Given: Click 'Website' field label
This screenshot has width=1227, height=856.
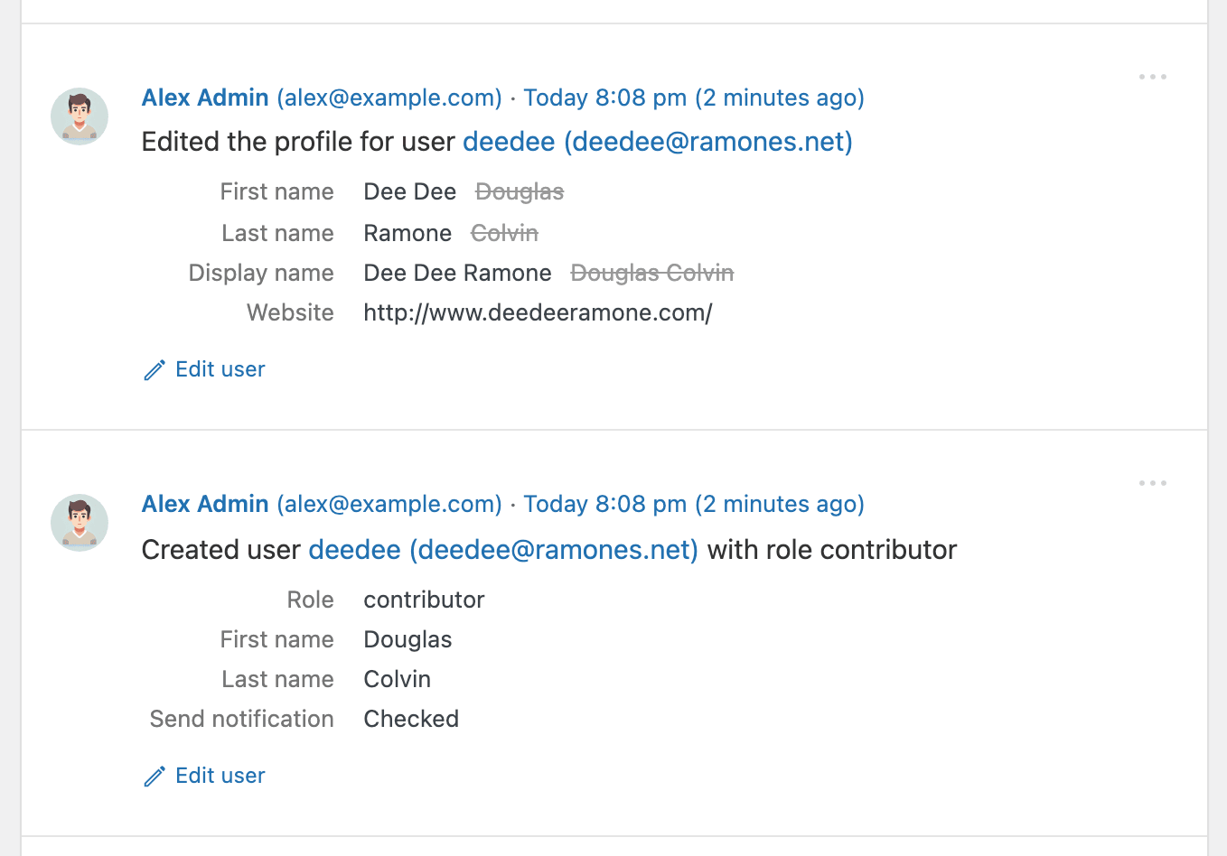Looking at the screenshot, I should point(291,312).
